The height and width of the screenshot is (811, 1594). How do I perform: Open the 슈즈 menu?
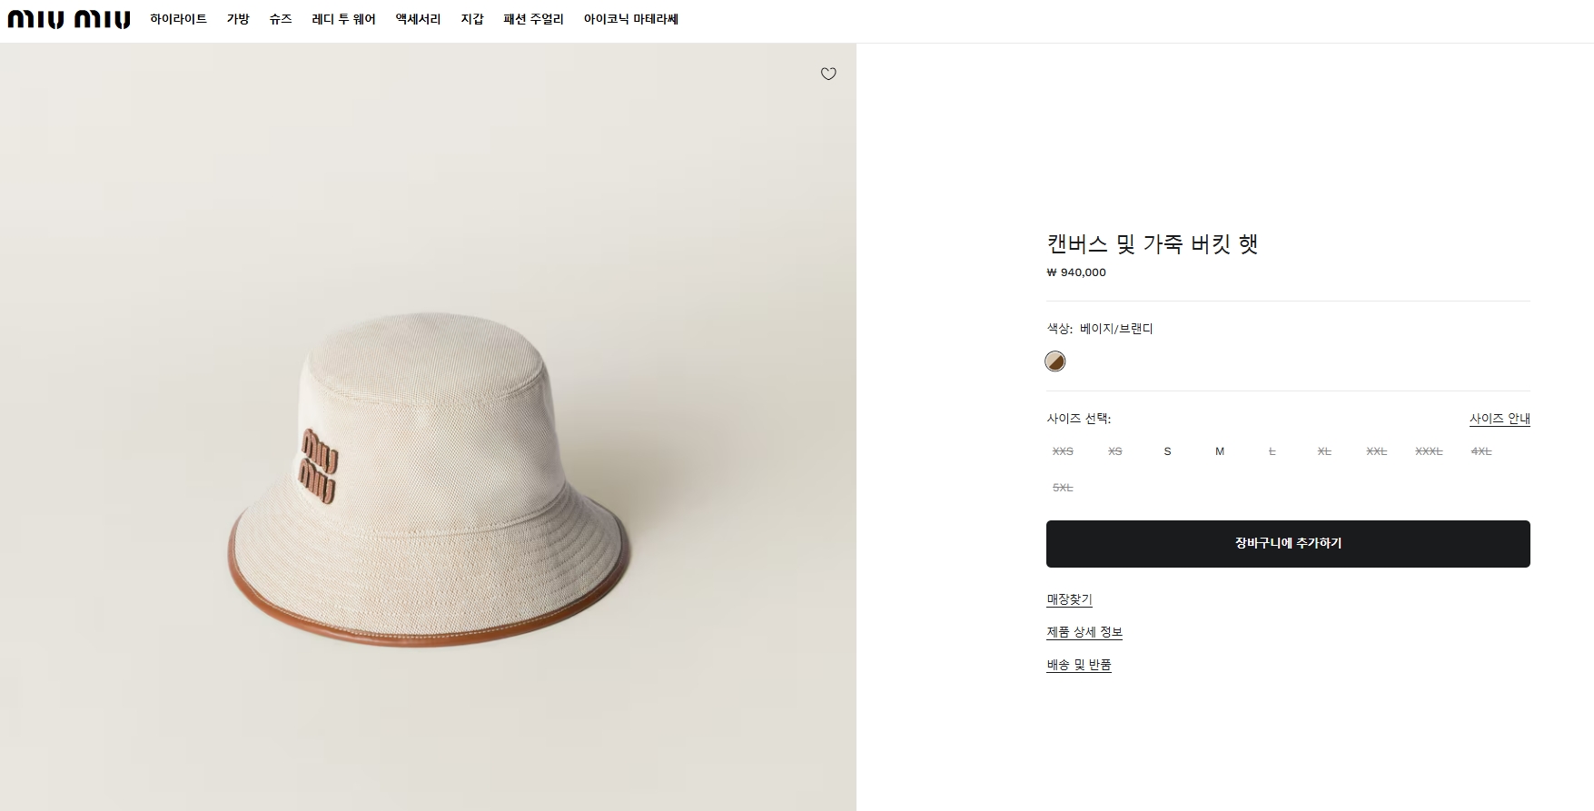coord(281,19)
